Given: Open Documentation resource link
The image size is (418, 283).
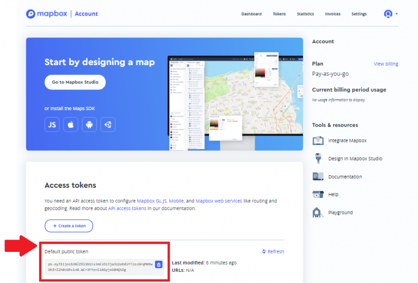Looking at the screenshot, I should [345, 177].
